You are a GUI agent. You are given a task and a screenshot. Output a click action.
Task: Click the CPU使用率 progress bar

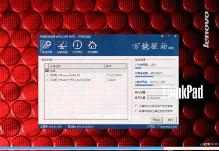(x=155, y=68)
